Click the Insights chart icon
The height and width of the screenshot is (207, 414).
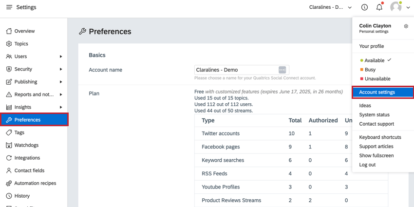[x=9, y=107]
